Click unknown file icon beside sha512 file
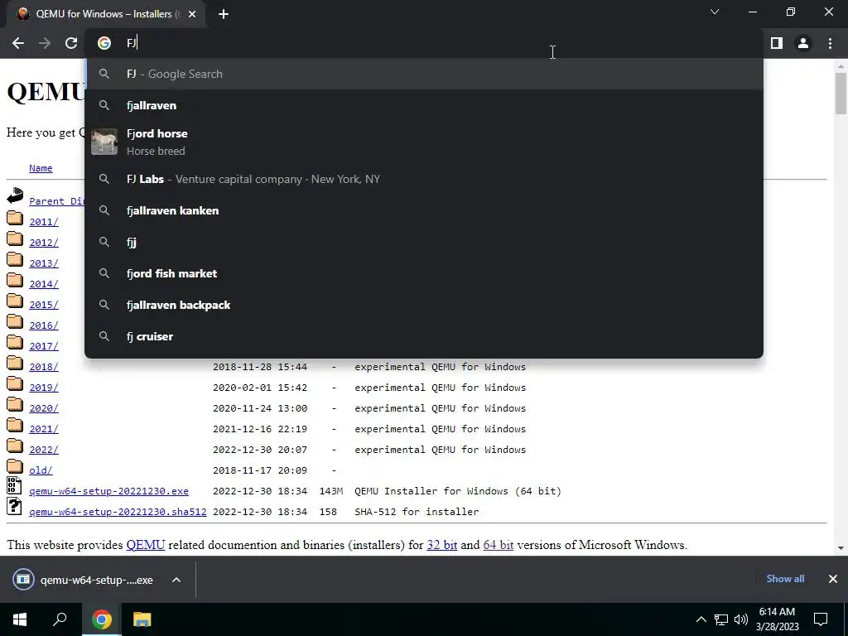 pos(14,506)
